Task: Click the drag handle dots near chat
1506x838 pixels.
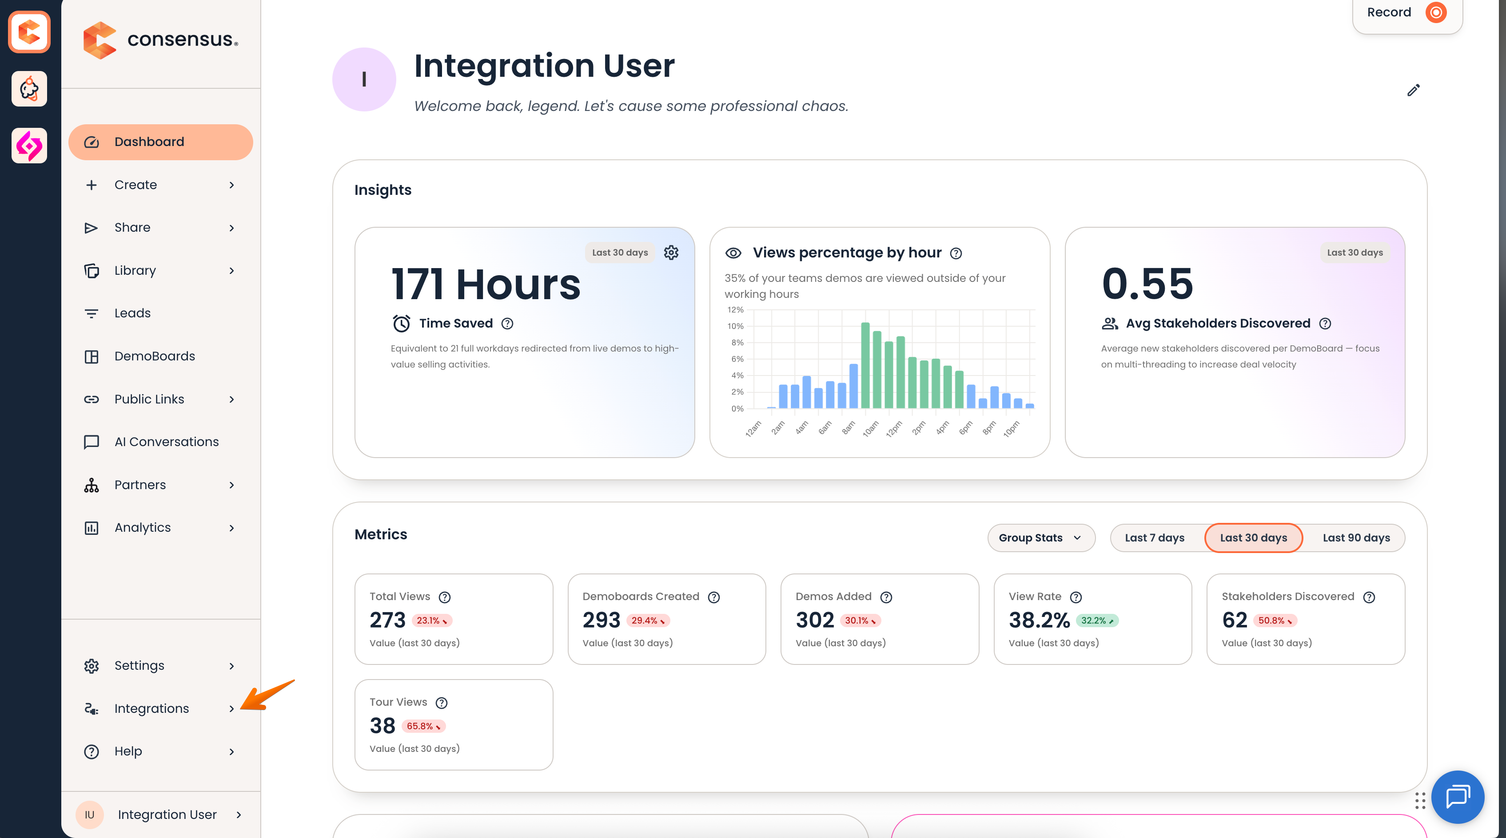Action: [1420, 801]
